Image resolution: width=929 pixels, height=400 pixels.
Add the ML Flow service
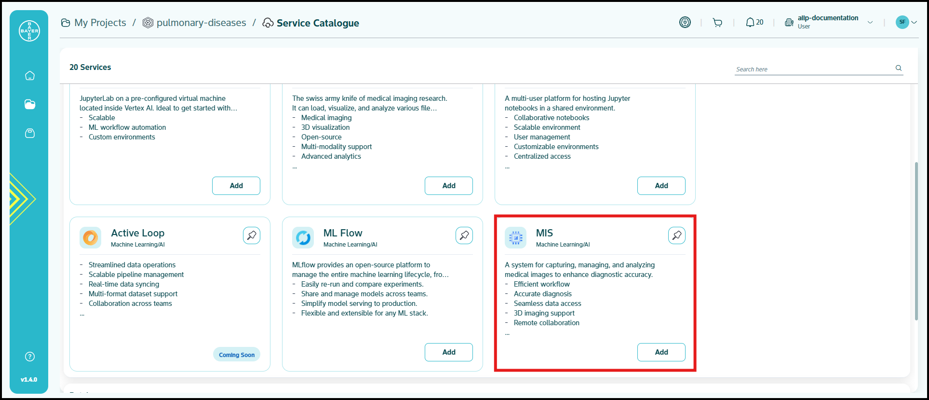point(448,352)
